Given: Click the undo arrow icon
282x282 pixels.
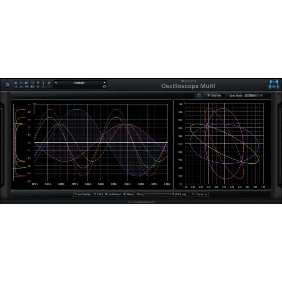Looking at the screenshot, I should coord(26,82).
